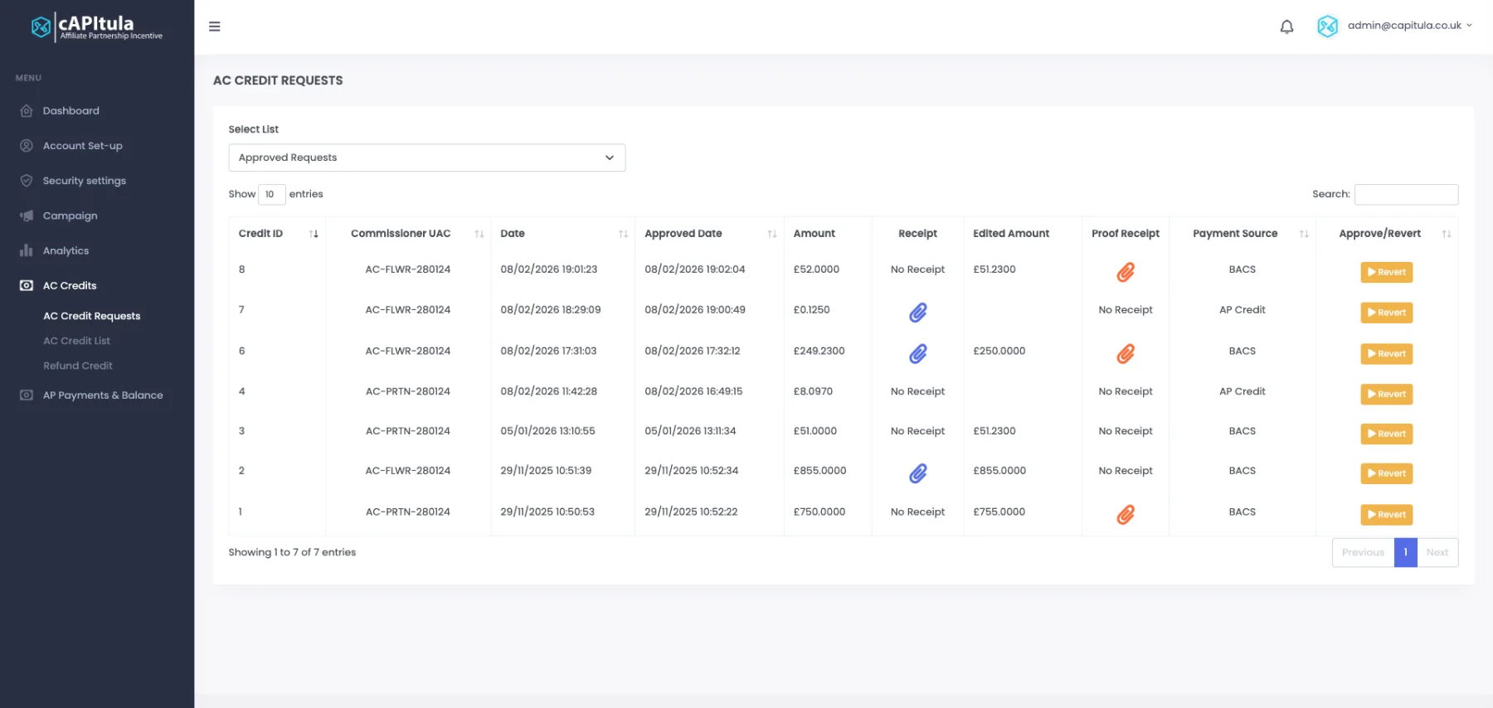The width and height of the screenshot is (1493, 708).
Task: Go to Dashboard in sidebar
Action: tap(71, 111)
